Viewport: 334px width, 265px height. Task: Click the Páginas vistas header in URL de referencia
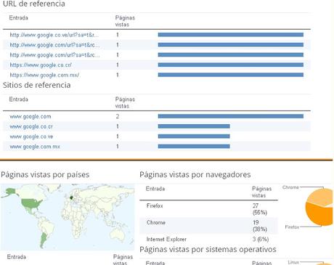pos(125,21)
